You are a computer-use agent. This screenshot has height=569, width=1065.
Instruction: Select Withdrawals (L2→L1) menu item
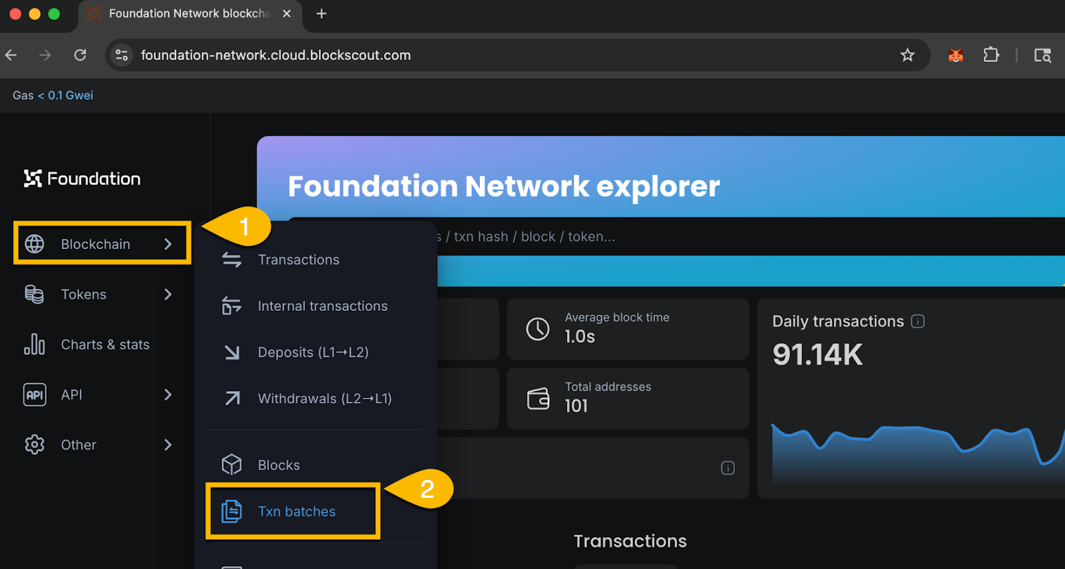[x=325, y=399]
